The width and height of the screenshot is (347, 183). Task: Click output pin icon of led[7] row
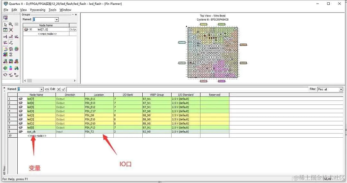[x=21, y=99]
